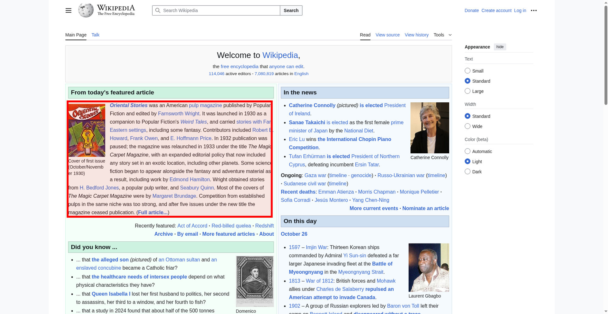Open the Create account link
The height and width of the screenshot is (314, 608).
tap(496, 10)
